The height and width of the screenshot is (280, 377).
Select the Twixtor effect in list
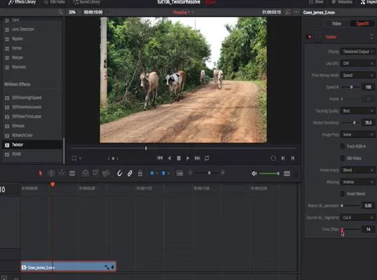click(32, 145)
